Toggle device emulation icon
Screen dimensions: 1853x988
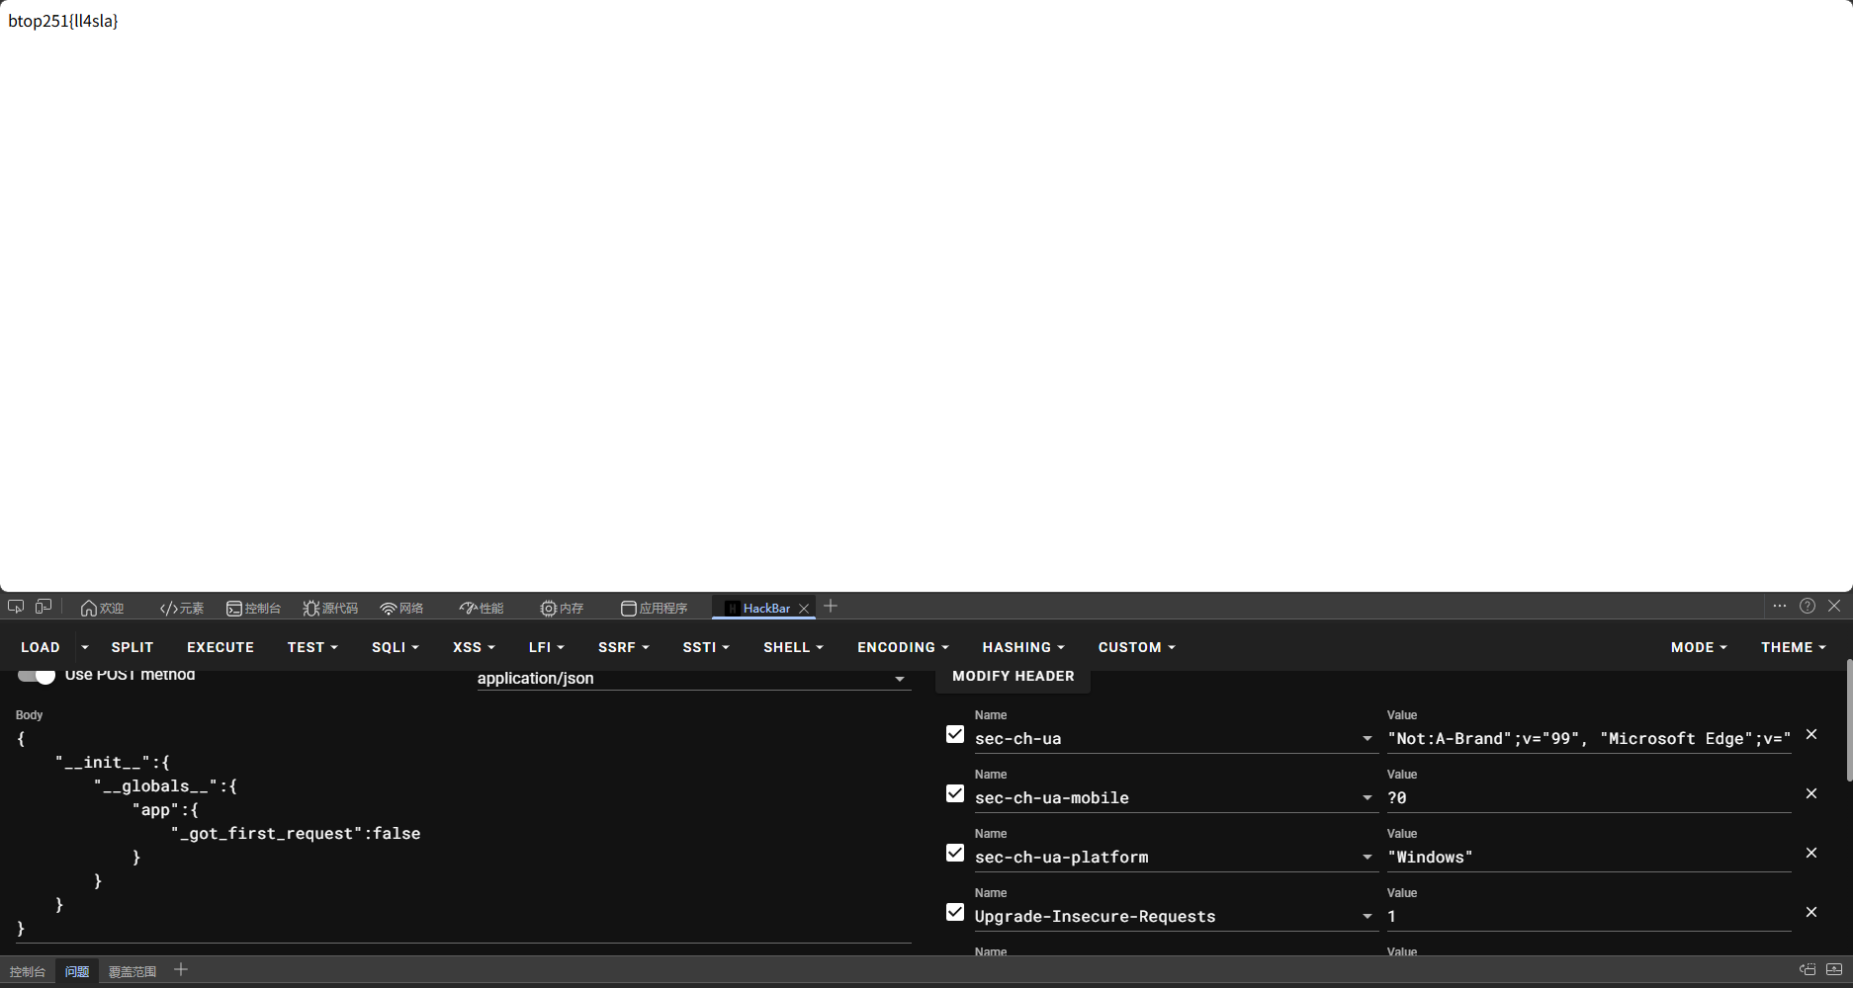[44, 607]
